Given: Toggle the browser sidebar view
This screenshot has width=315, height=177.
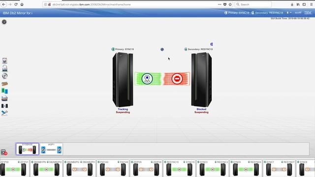Looking at the screenshot, I should [304, 4].
